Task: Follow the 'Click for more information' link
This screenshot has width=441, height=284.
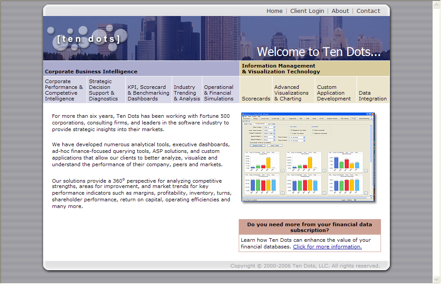Action: 327,247
